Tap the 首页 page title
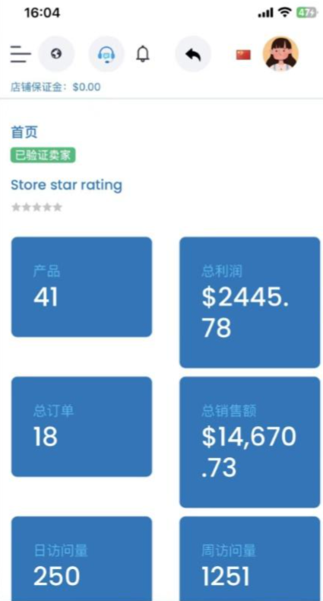 [x=24, y=132]
